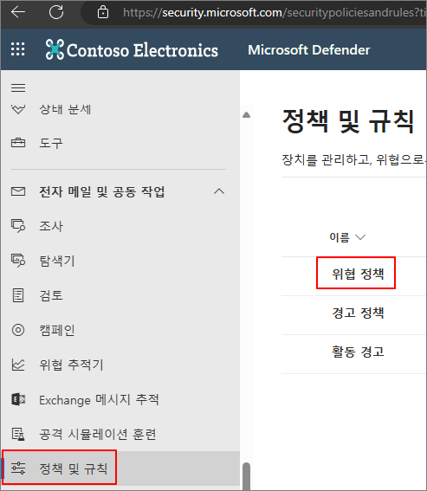The width and height of the screenshot is (427, 491).
Task: Open the 캠페인 menu item
Action: click(57, 330)
